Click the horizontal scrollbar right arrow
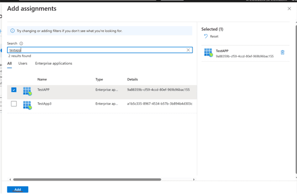 pos(194,179)
